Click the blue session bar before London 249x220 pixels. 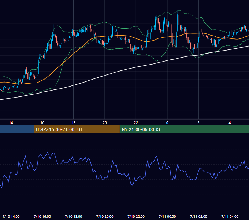[x=17, y=129]
